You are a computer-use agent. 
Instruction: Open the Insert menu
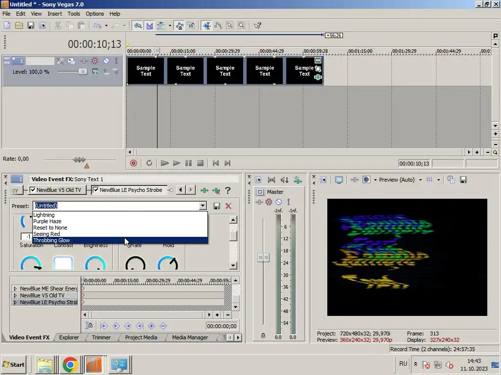tap(55, 14)
